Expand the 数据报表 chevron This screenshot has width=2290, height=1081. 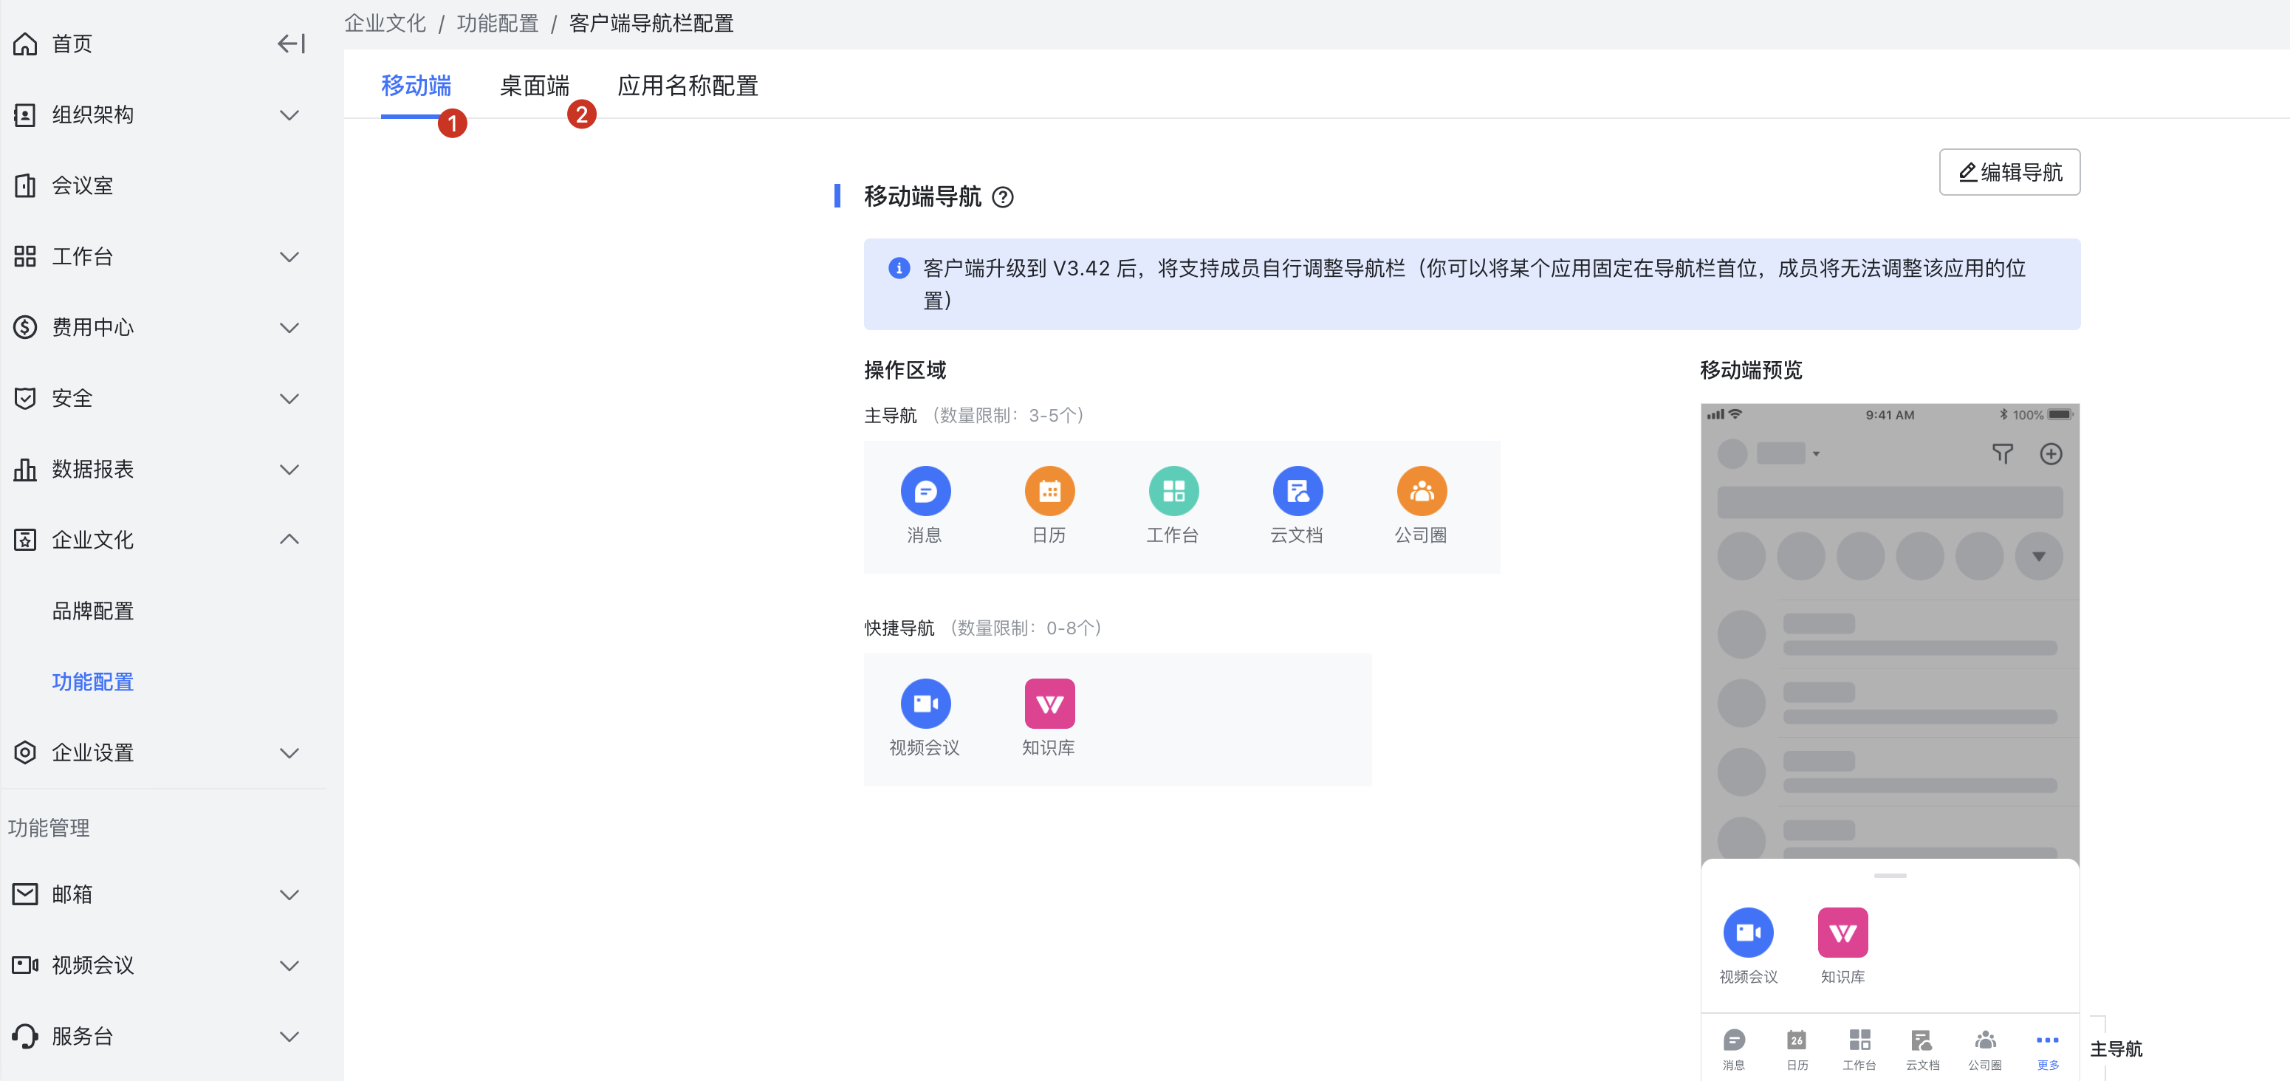point(289,470)
